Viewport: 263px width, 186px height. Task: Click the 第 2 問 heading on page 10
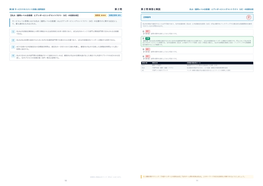pyautogui.click(x=118, y=9)
